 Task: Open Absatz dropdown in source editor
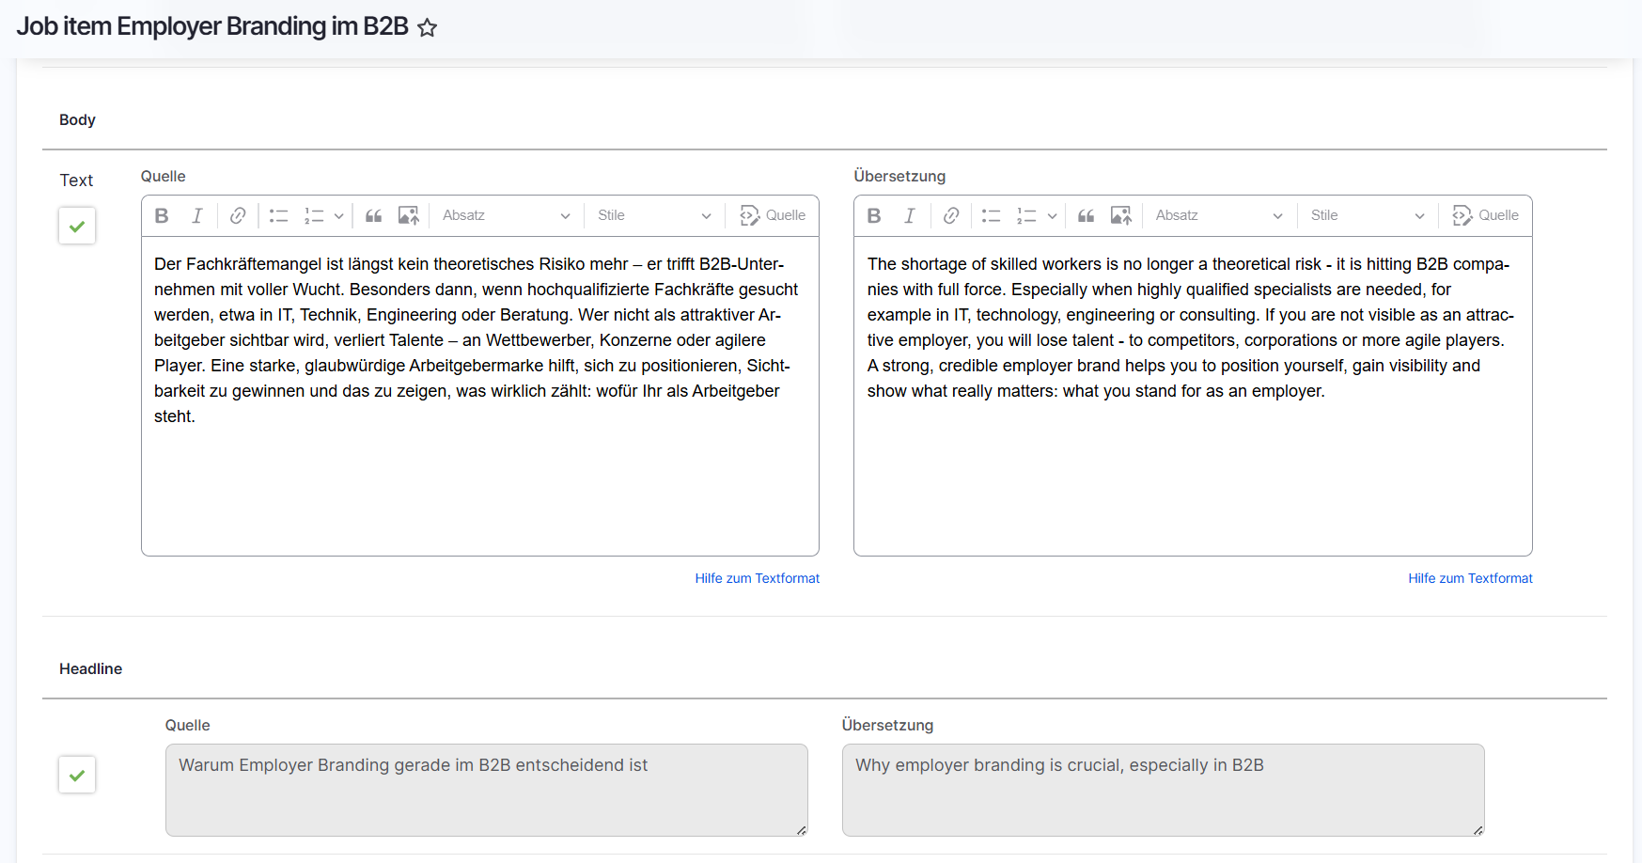point(506,215)
